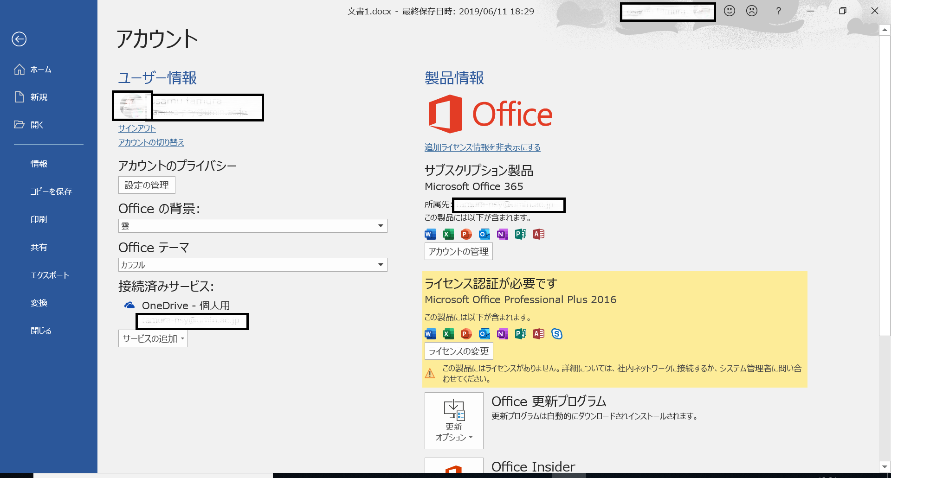Open the Office の背景 dropdown
Viewport: 943px width, 478px height.
[x=252, y=226]
